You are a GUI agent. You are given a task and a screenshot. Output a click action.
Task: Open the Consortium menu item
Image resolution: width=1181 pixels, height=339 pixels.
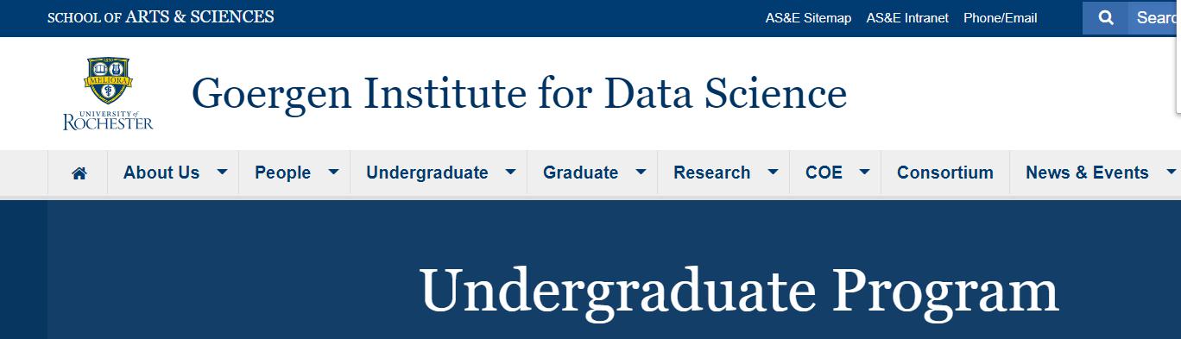[x=945, y=173]
